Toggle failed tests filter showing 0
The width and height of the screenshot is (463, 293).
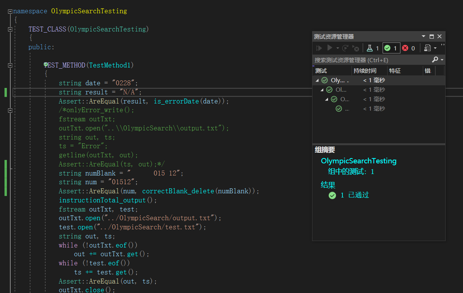tap(409, 48)
